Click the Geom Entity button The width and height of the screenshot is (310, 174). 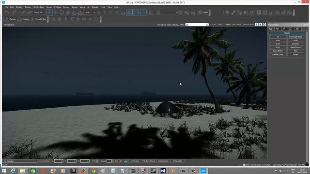[278, 51]
